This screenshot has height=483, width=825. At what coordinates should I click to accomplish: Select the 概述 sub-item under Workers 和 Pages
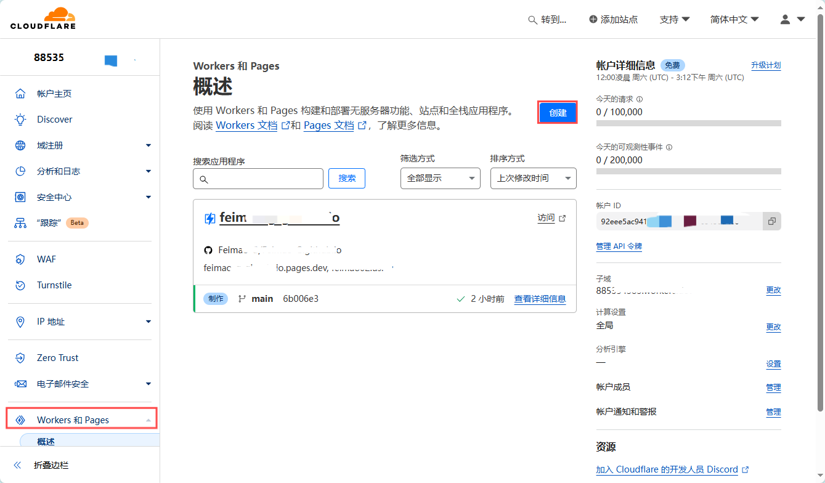pyautogui.click(x=90, y=441)
